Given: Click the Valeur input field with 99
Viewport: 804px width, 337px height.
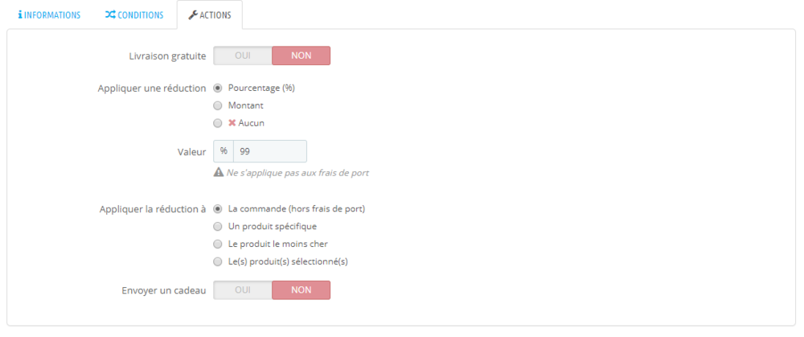Looking at the screenshot, I should 269,151.
